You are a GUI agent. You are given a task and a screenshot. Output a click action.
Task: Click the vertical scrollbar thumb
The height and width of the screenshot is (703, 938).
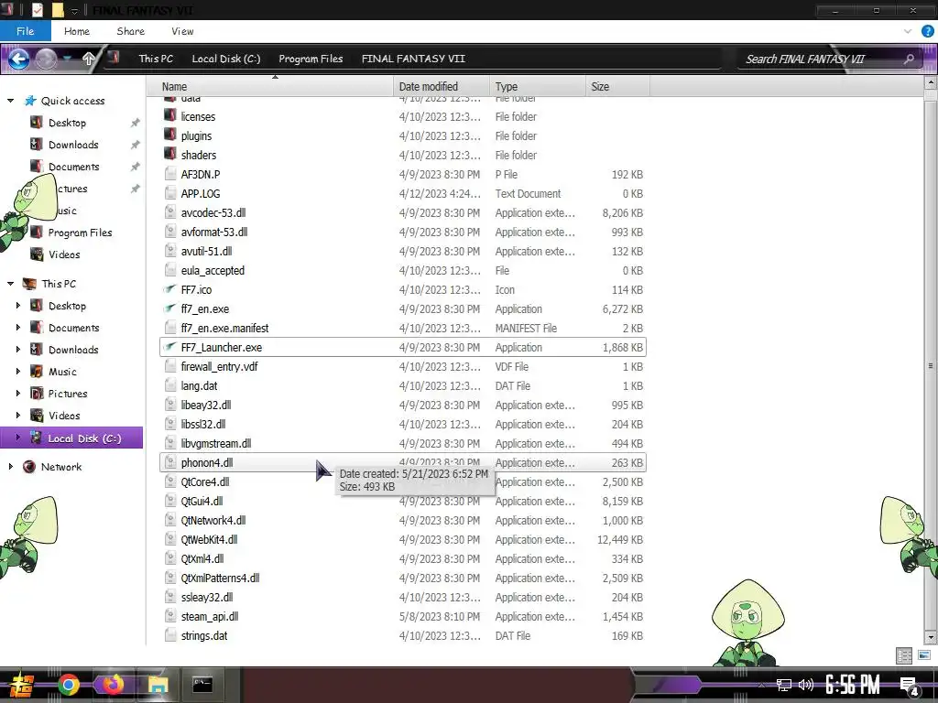point(931,365)
